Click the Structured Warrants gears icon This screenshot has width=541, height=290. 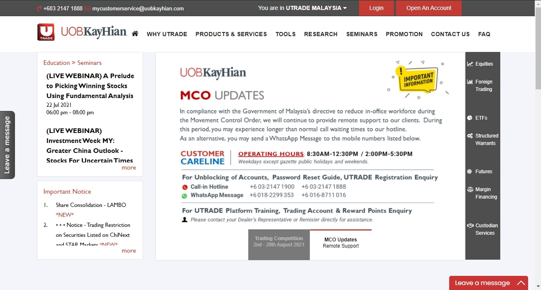pos(470,136)
